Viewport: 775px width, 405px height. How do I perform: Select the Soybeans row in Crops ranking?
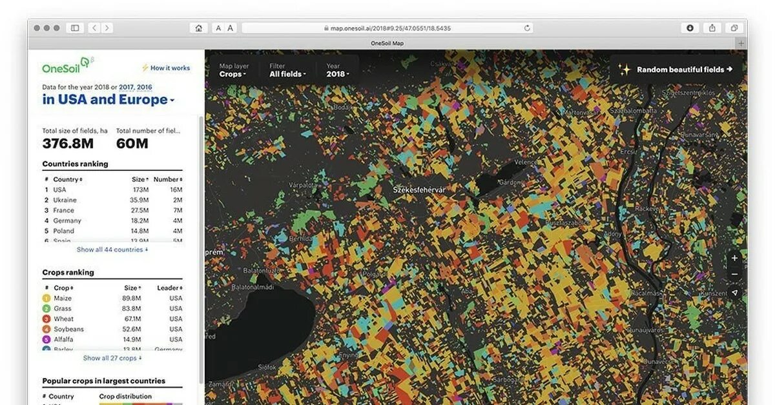pos(112,330)
